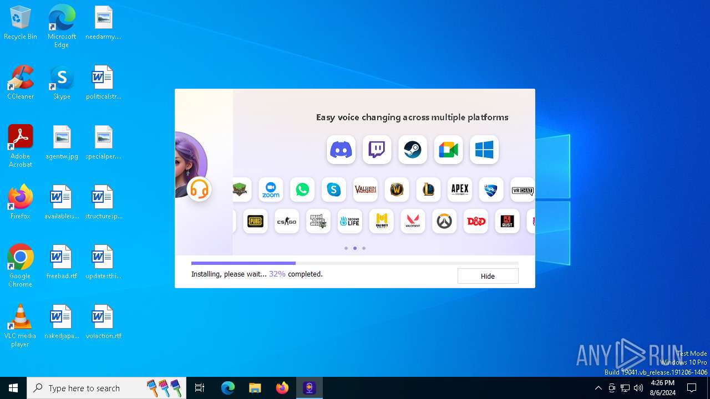Open the taskbar clock showing 4:26 PM
710x399 pixels.
(663, 388)
